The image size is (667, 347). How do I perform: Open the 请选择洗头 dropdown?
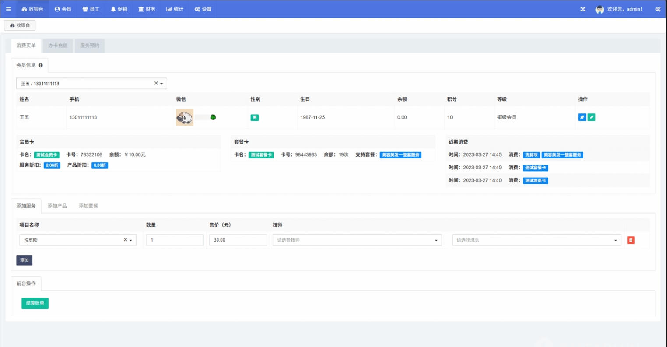(536, 240)
